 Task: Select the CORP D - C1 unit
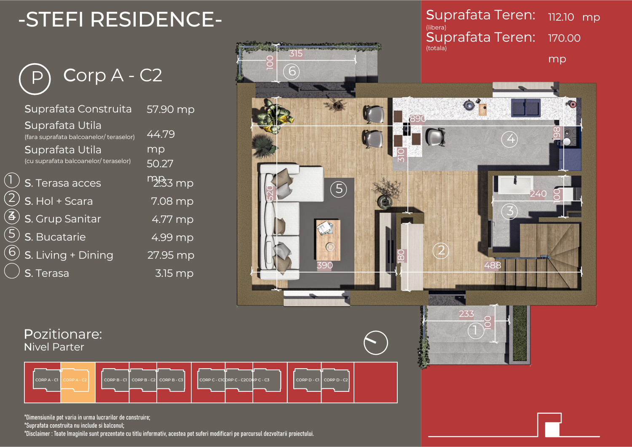(x=308, y=380)
